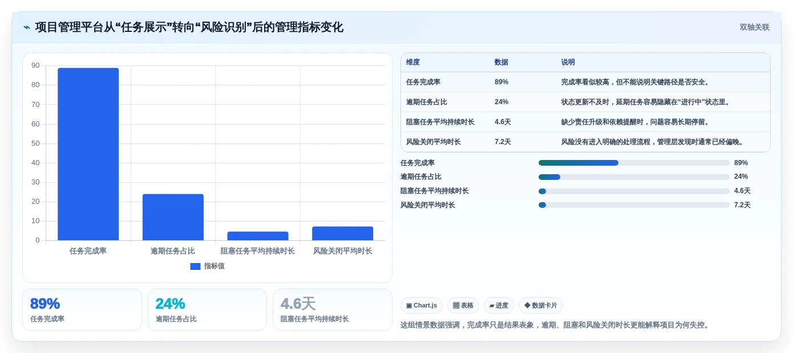Click the y-axis value 50
793x353 pixels.
coord(35,143)
